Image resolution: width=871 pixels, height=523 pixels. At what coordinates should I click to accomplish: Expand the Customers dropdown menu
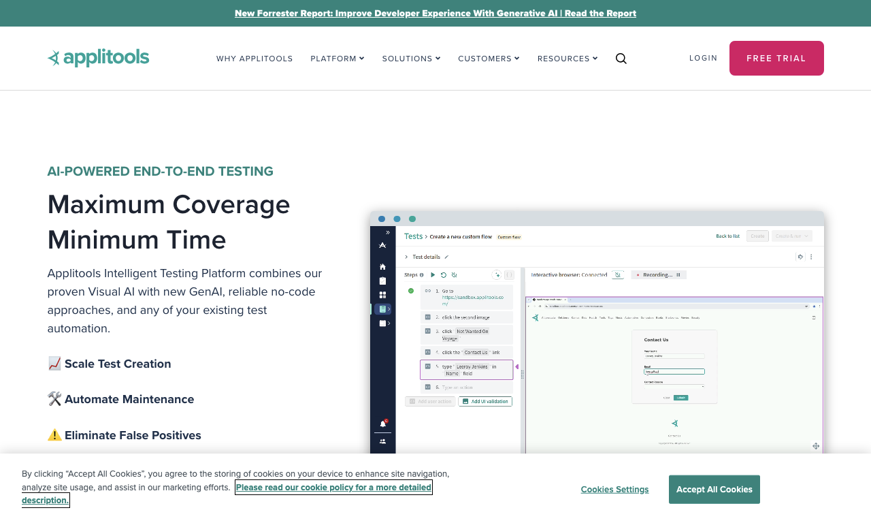pos(489,59)
